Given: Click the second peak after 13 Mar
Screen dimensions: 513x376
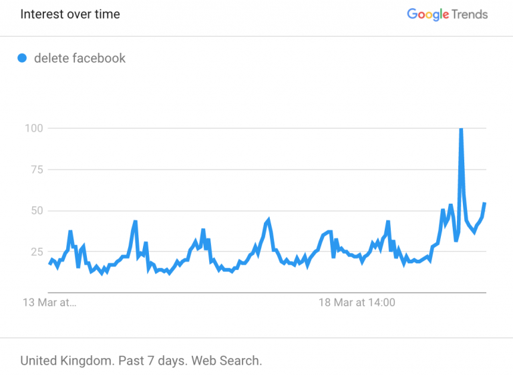Looking at the screenshot, I should point(135,222).
